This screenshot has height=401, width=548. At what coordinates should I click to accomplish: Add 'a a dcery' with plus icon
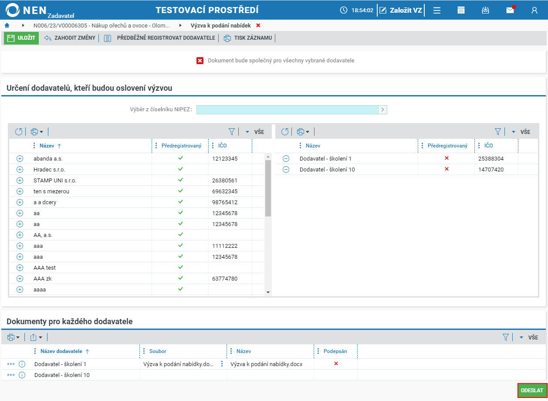20,202
